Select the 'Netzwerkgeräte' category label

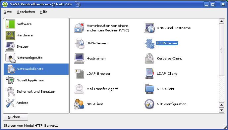pyautogui.click(x=29, y=58)
